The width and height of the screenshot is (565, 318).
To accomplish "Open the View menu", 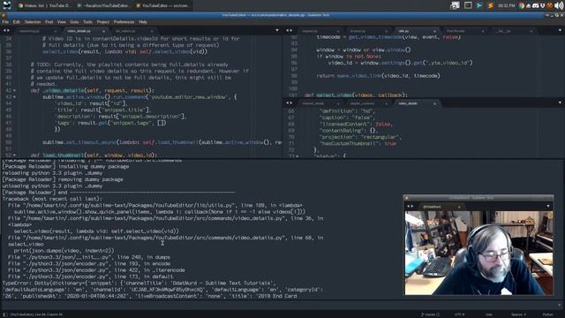I will click(x=61, y=22).
